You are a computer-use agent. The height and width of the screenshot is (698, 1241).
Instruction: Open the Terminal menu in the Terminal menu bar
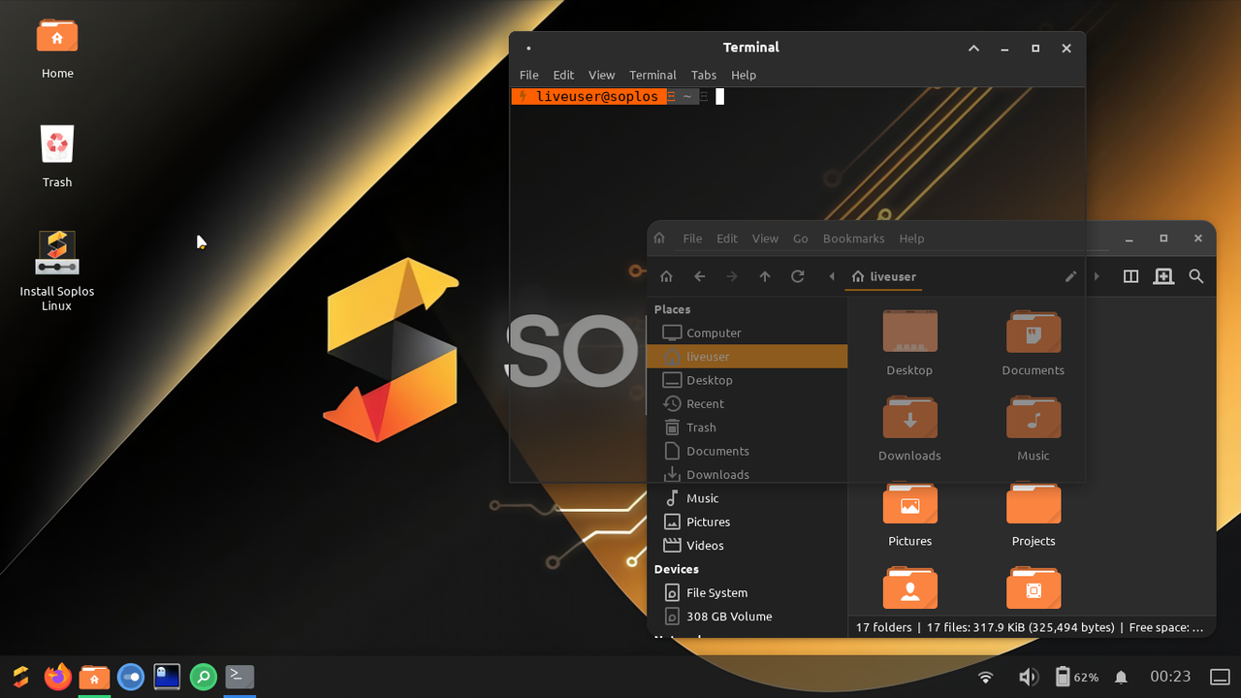[652, 75]
